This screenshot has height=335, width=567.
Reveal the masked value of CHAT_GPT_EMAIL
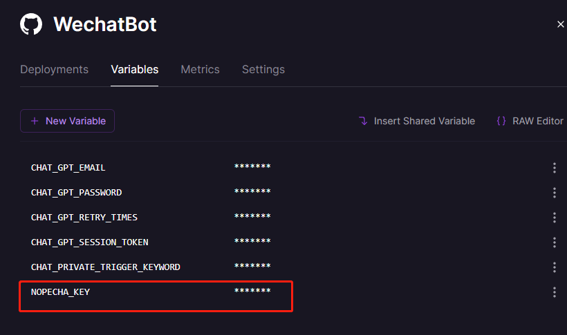tap(252, 166)
